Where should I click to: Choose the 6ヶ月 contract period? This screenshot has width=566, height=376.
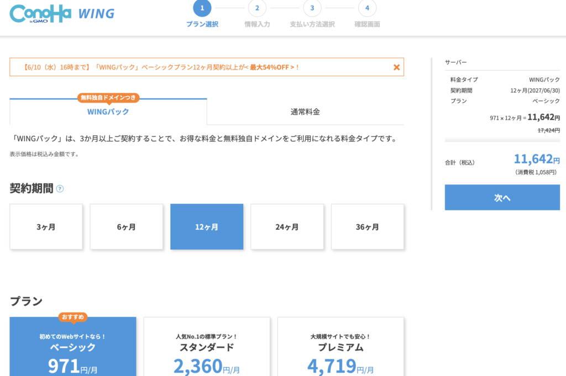127,227
